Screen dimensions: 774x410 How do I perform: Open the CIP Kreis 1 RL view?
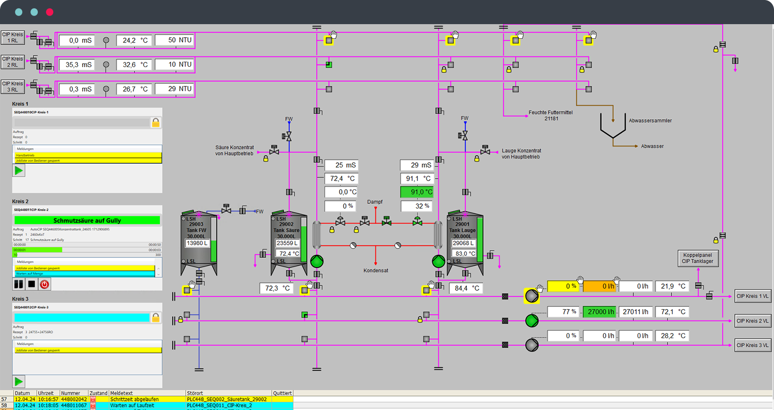[13, 38]
